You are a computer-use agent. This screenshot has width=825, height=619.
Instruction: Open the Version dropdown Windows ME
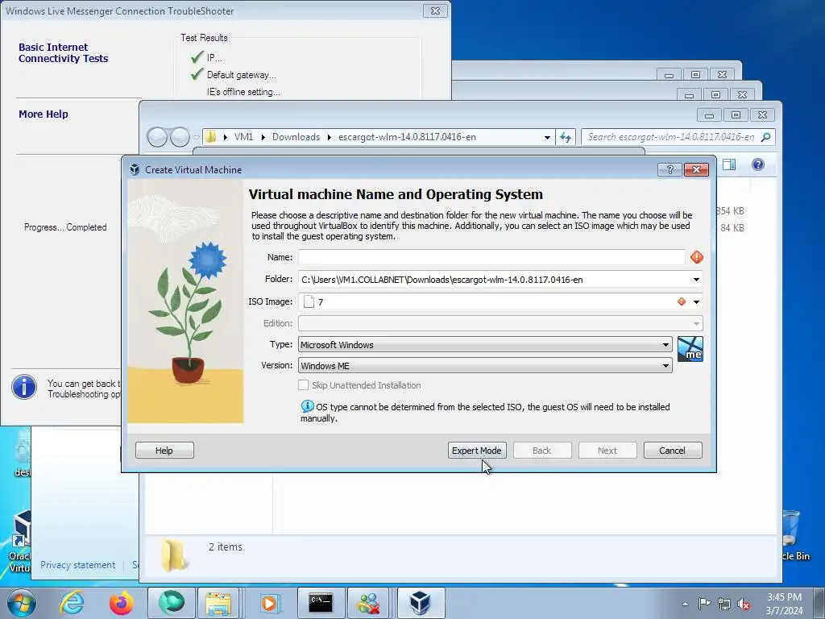tap(485, 366)
